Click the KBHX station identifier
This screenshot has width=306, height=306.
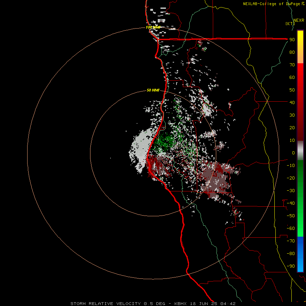pyautogui.click(x=181, y=304)
